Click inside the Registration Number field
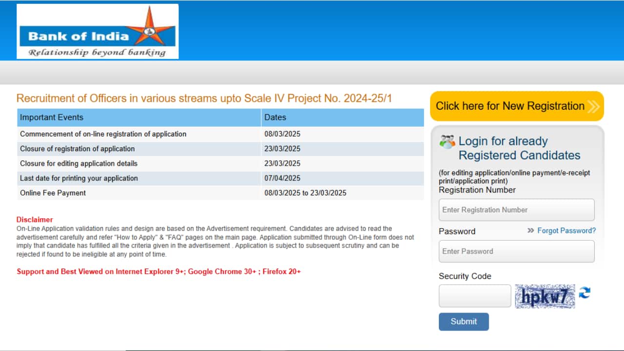 tap(516, 210)
